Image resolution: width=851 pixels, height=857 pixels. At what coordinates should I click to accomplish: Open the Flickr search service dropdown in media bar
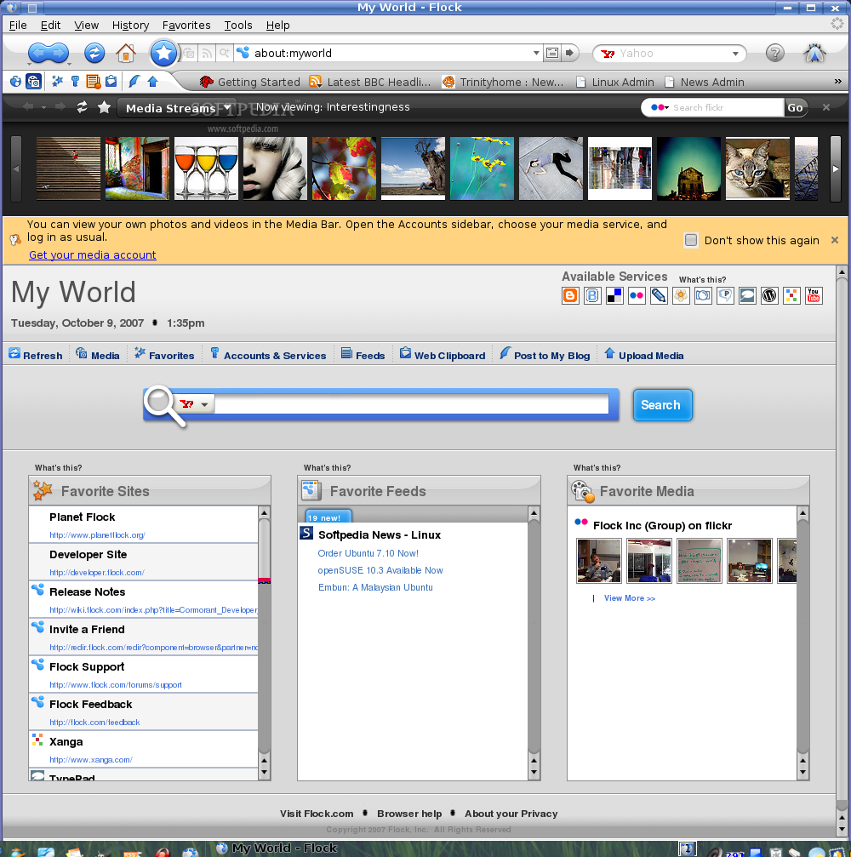[660, 108]
